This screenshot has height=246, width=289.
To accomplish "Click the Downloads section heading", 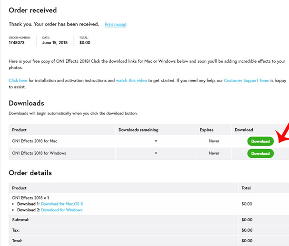I will tap(26, 103).
